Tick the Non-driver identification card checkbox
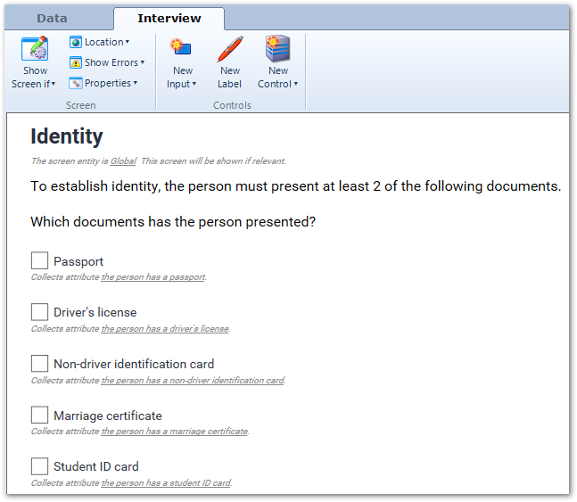The width and height of the screenshot is (577, 502). (x=39, y=364)
